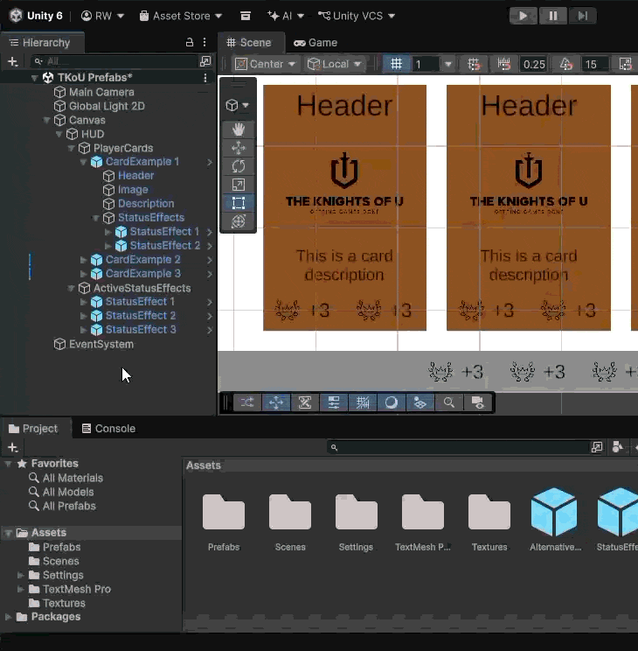
Task: Select the Transform tool
Action: pos(238,221)
